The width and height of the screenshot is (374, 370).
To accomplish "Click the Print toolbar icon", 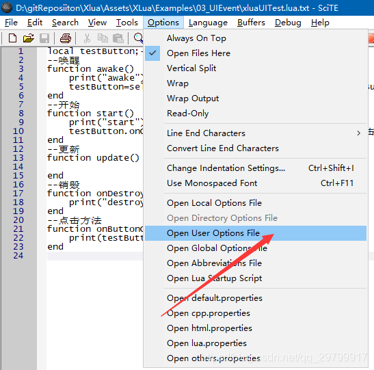I will 66,38.
